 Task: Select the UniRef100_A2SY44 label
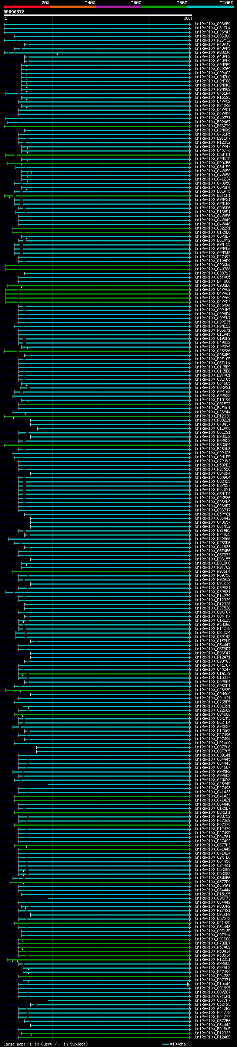(x=213, y=412)
